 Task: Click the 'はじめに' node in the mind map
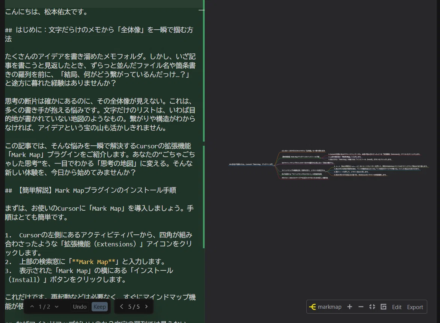(x=303, y=151)
